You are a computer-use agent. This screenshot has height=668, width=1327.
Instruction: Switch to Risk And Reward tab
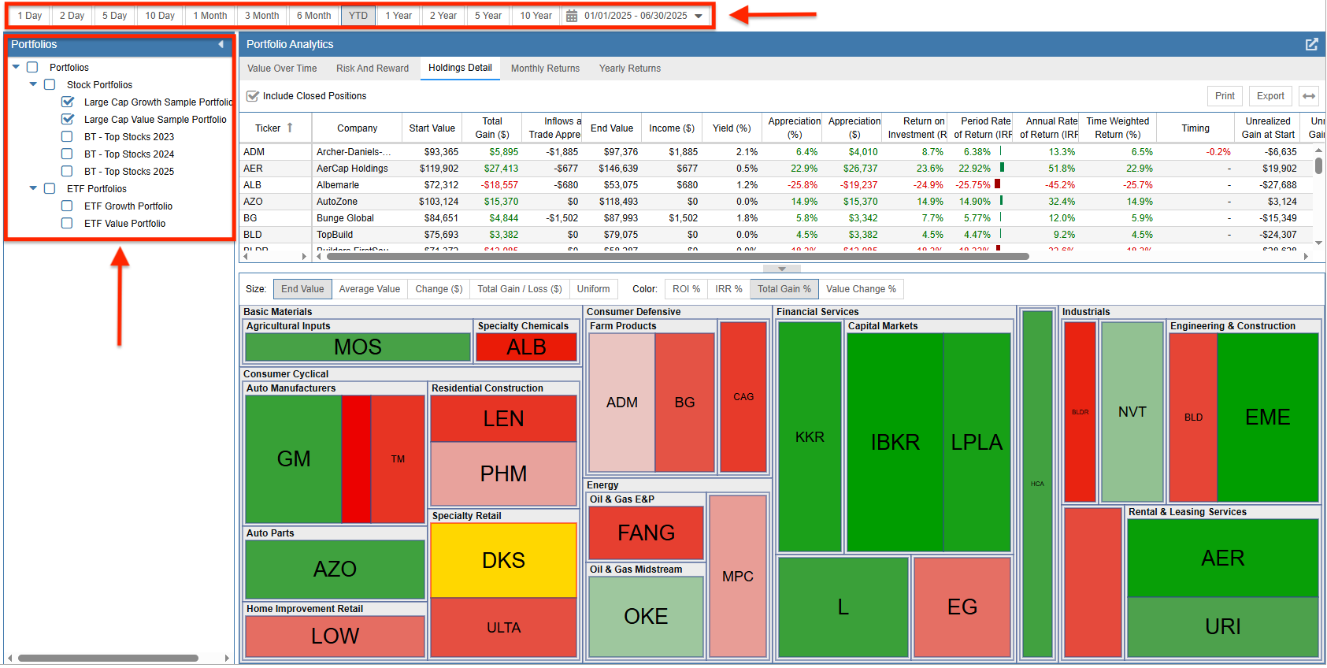tap(373, 69)
